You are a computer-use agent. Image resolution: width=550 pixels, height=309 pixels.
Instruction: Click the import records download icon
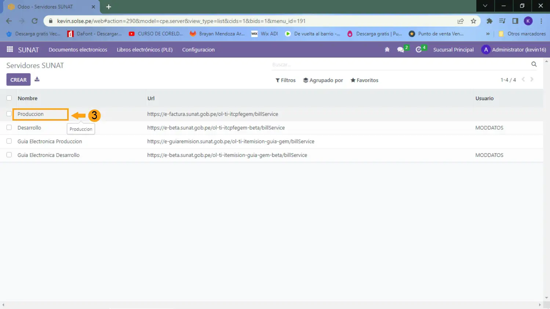click(x=37, y=79)
